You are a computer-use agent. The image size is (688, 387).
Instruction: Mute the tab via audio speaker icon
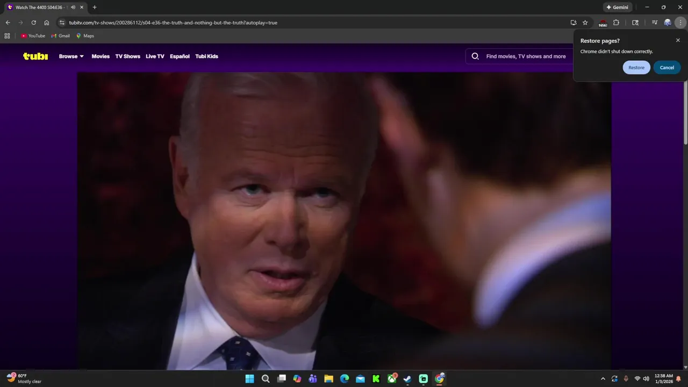73,8
